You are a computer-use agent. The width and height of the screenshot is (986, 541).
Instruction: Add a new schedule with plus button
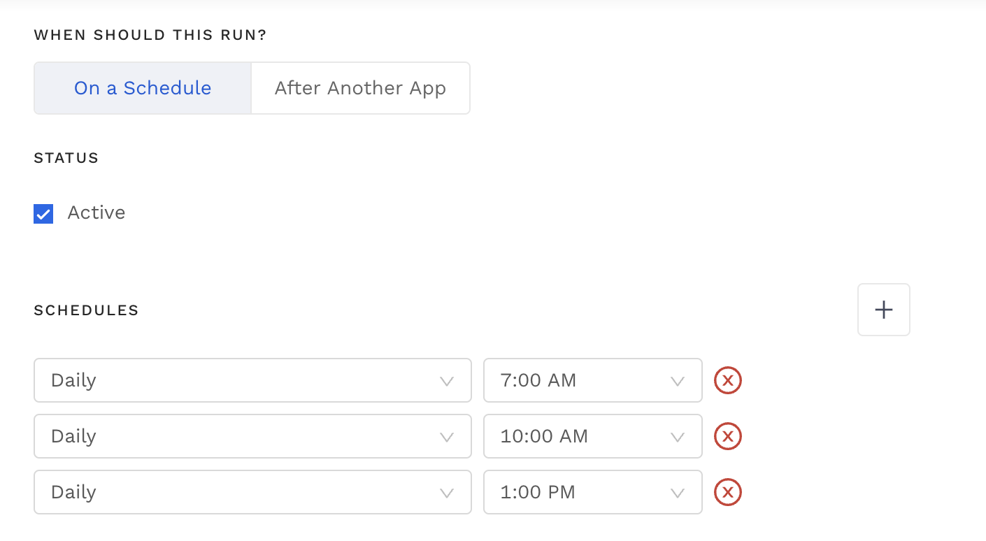pos(883,310)
